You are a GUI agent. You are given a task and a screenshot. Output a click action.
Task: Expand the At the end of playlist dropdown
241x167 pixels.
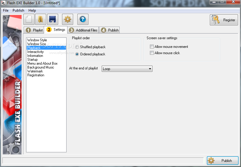(x=127, y=69)
